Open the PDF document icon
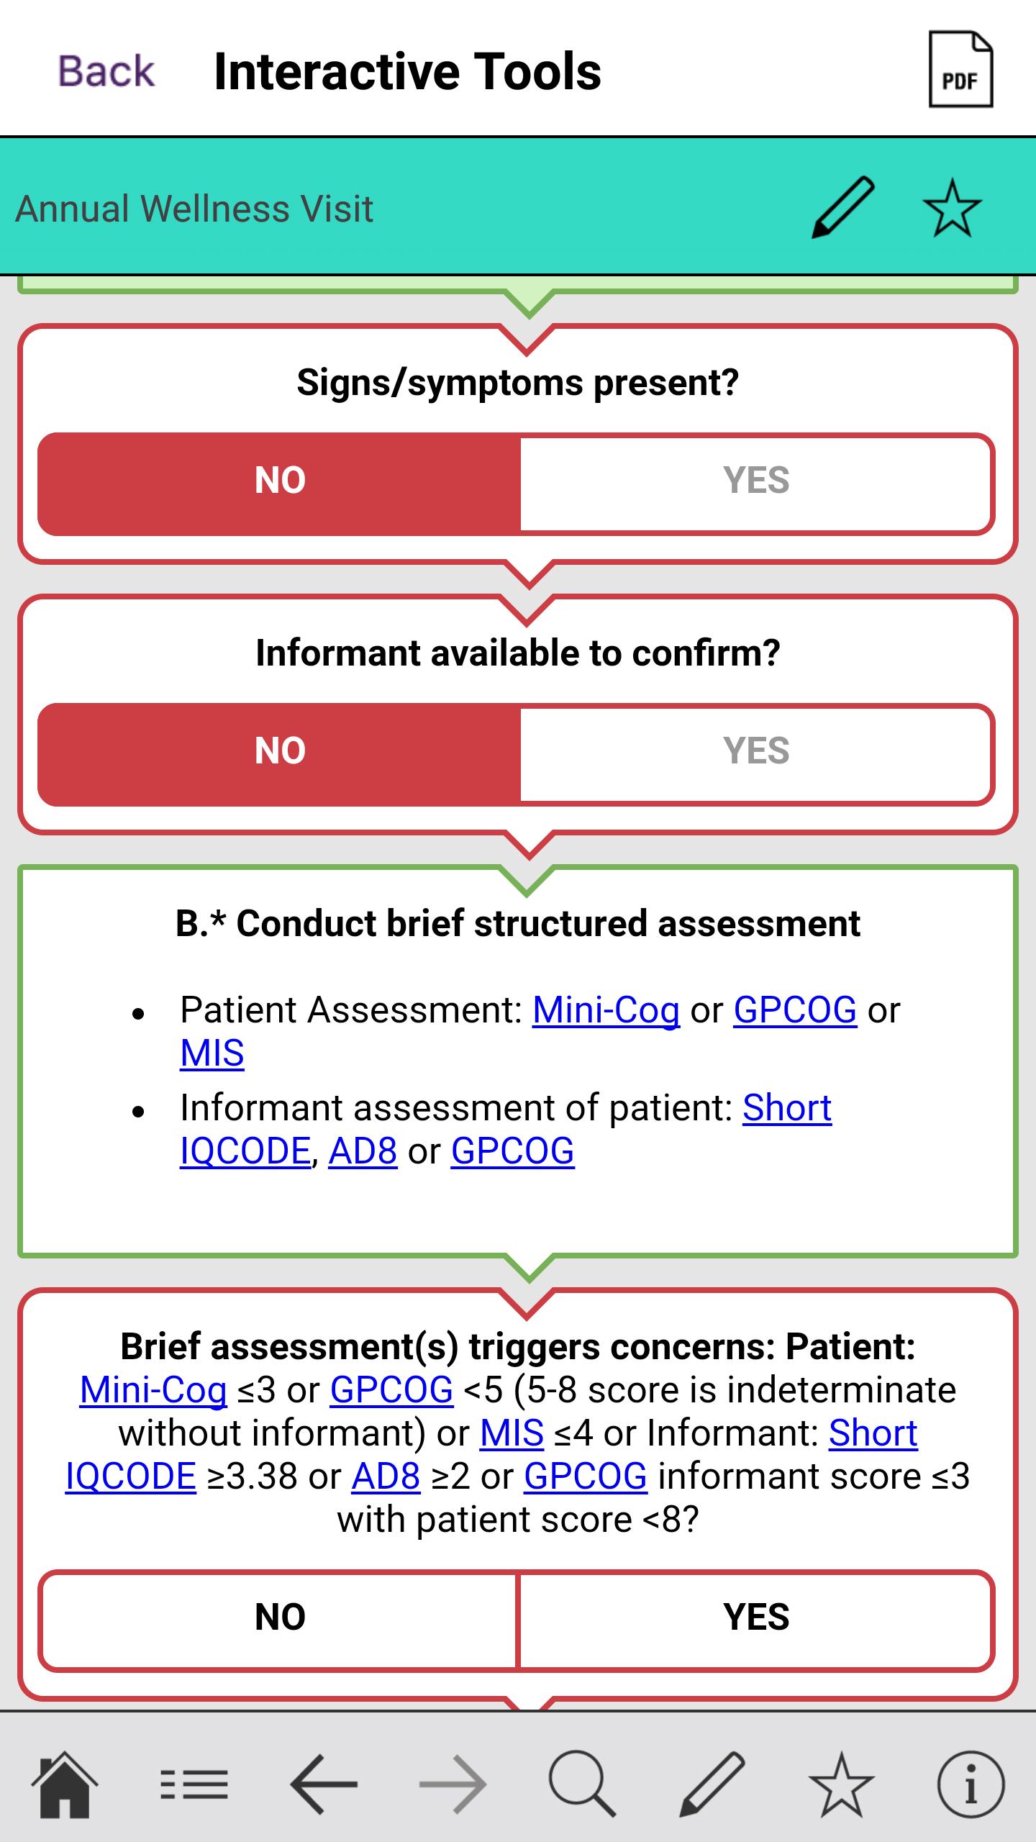1036x1842 pixels. click(960, 70)
